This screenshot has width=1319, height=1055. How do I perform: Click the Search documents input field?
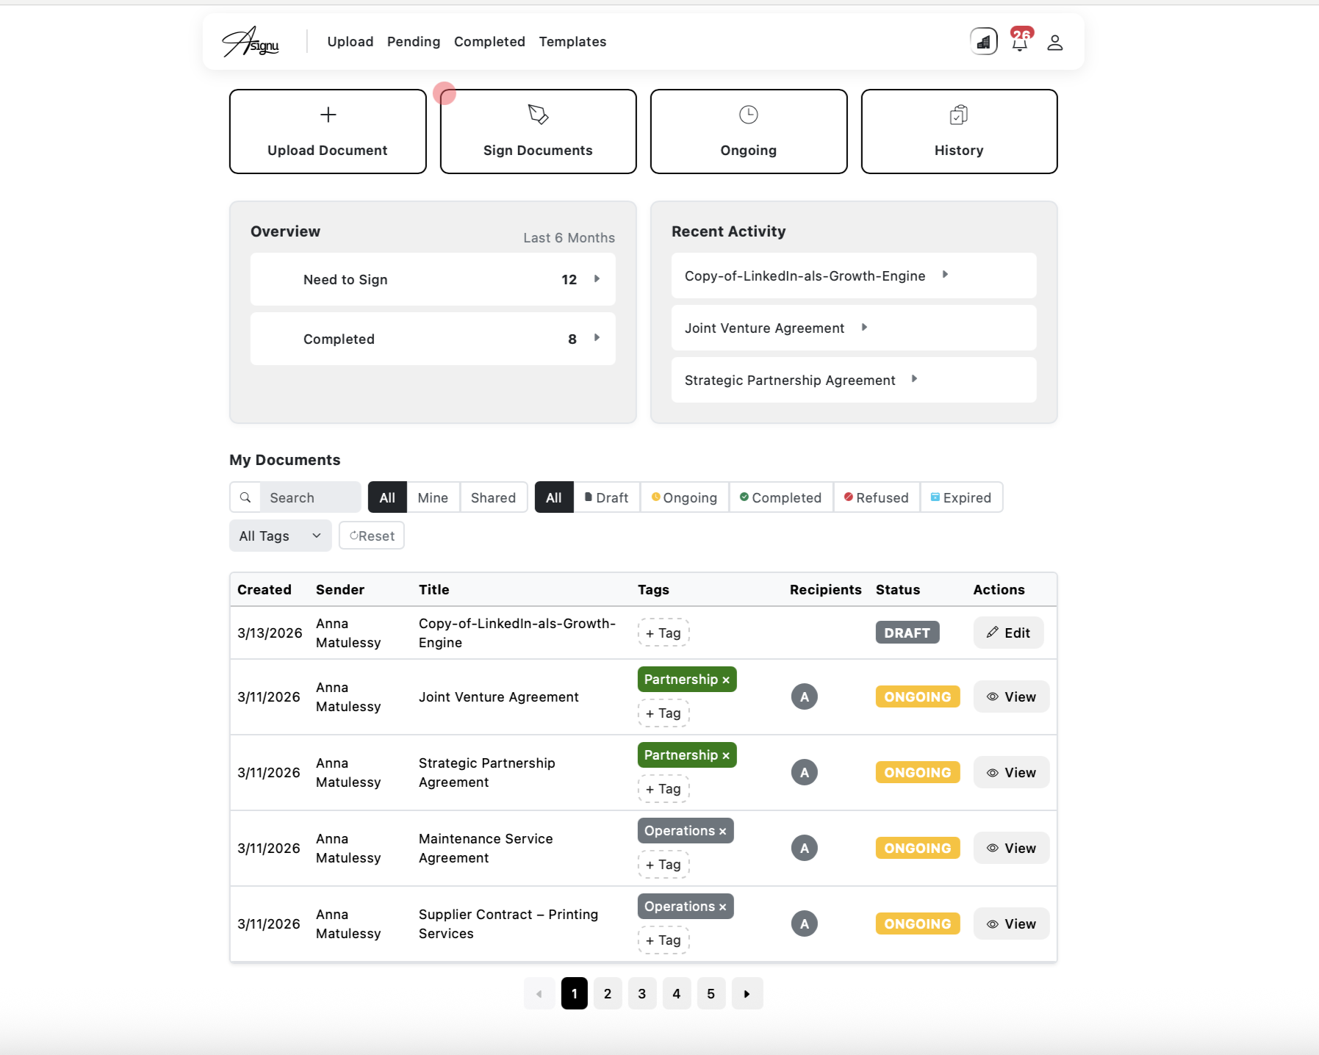click(x=310, y=497)
